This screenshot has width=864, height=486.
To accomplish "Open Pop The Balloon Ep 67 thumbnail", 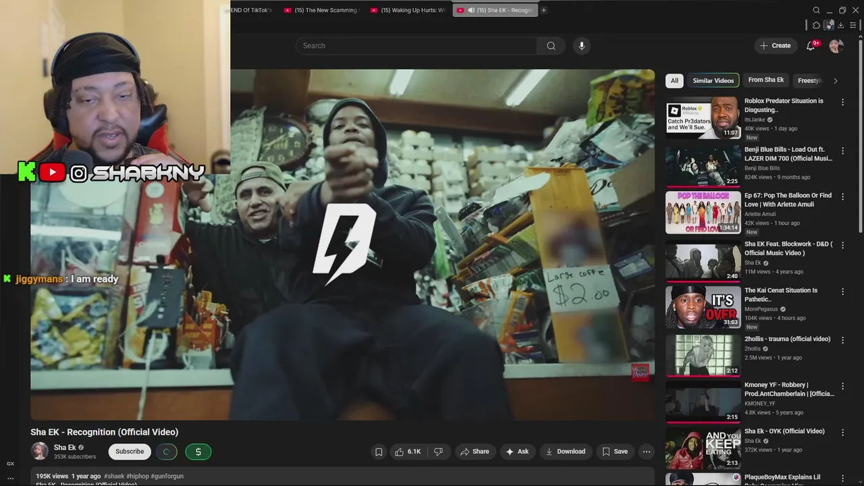I will point(703,212).
